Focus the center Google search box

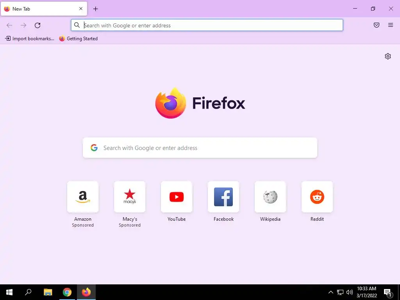click(x=200, y=148)
